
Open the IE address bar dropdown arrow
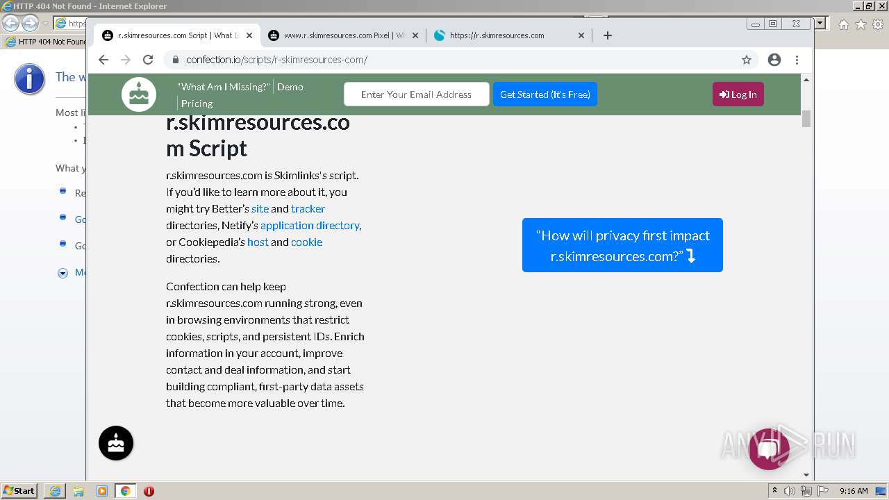coord(821,24)
